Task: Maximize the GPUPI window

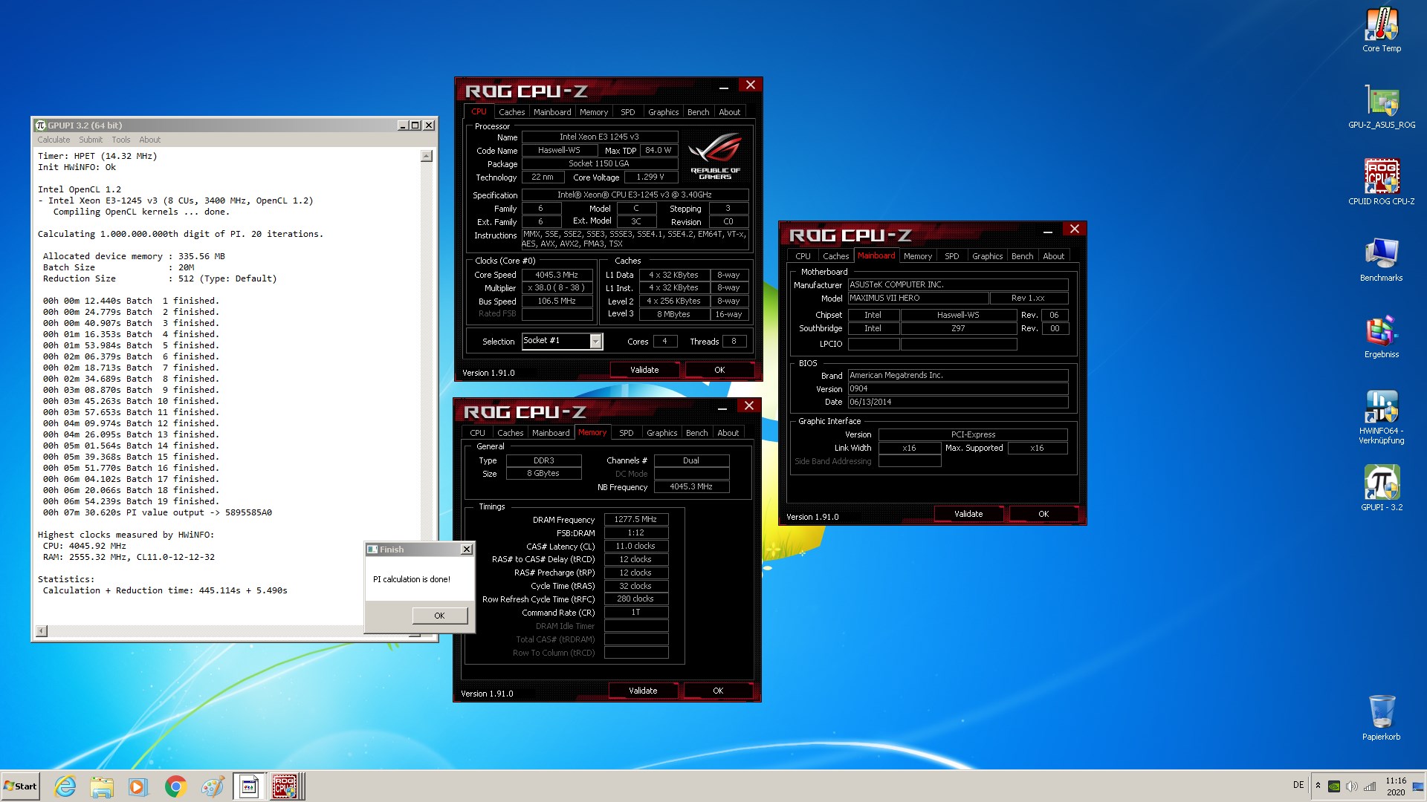Action: click(x=415, y=125)
